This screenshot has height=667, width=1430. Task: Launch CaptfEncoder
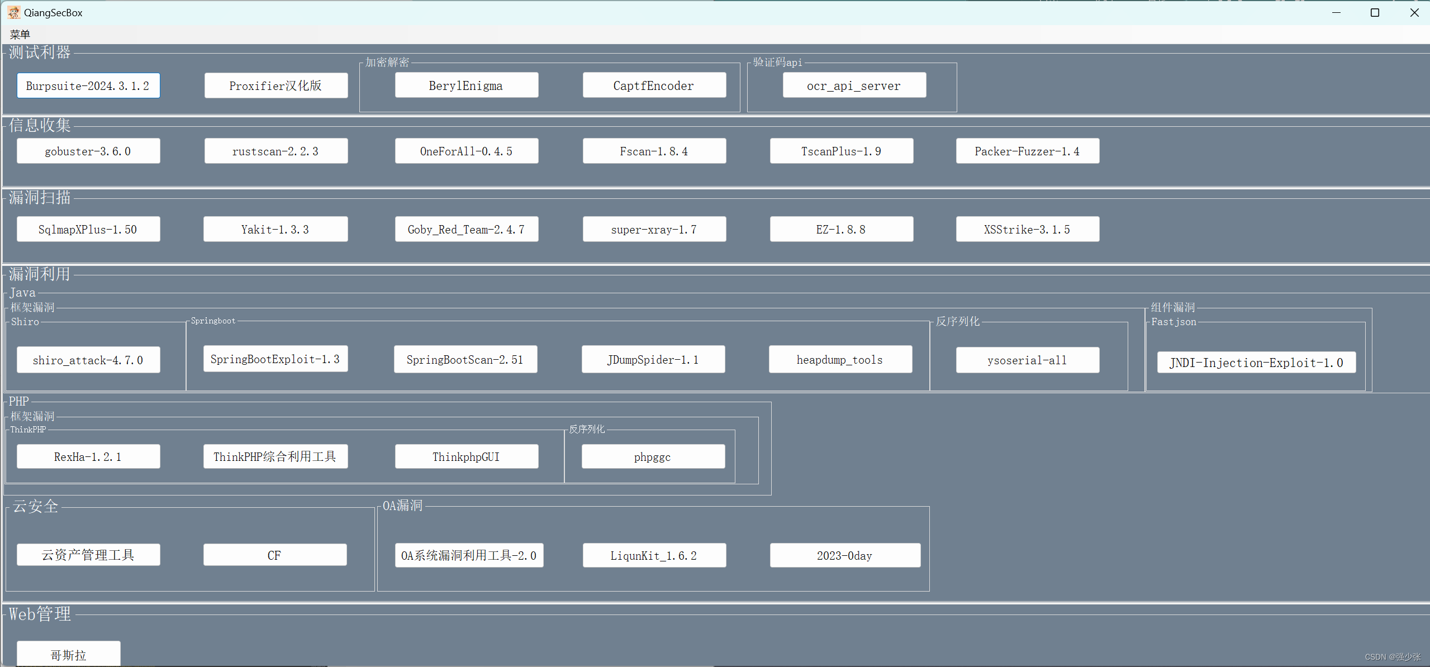tap(654, 85)
